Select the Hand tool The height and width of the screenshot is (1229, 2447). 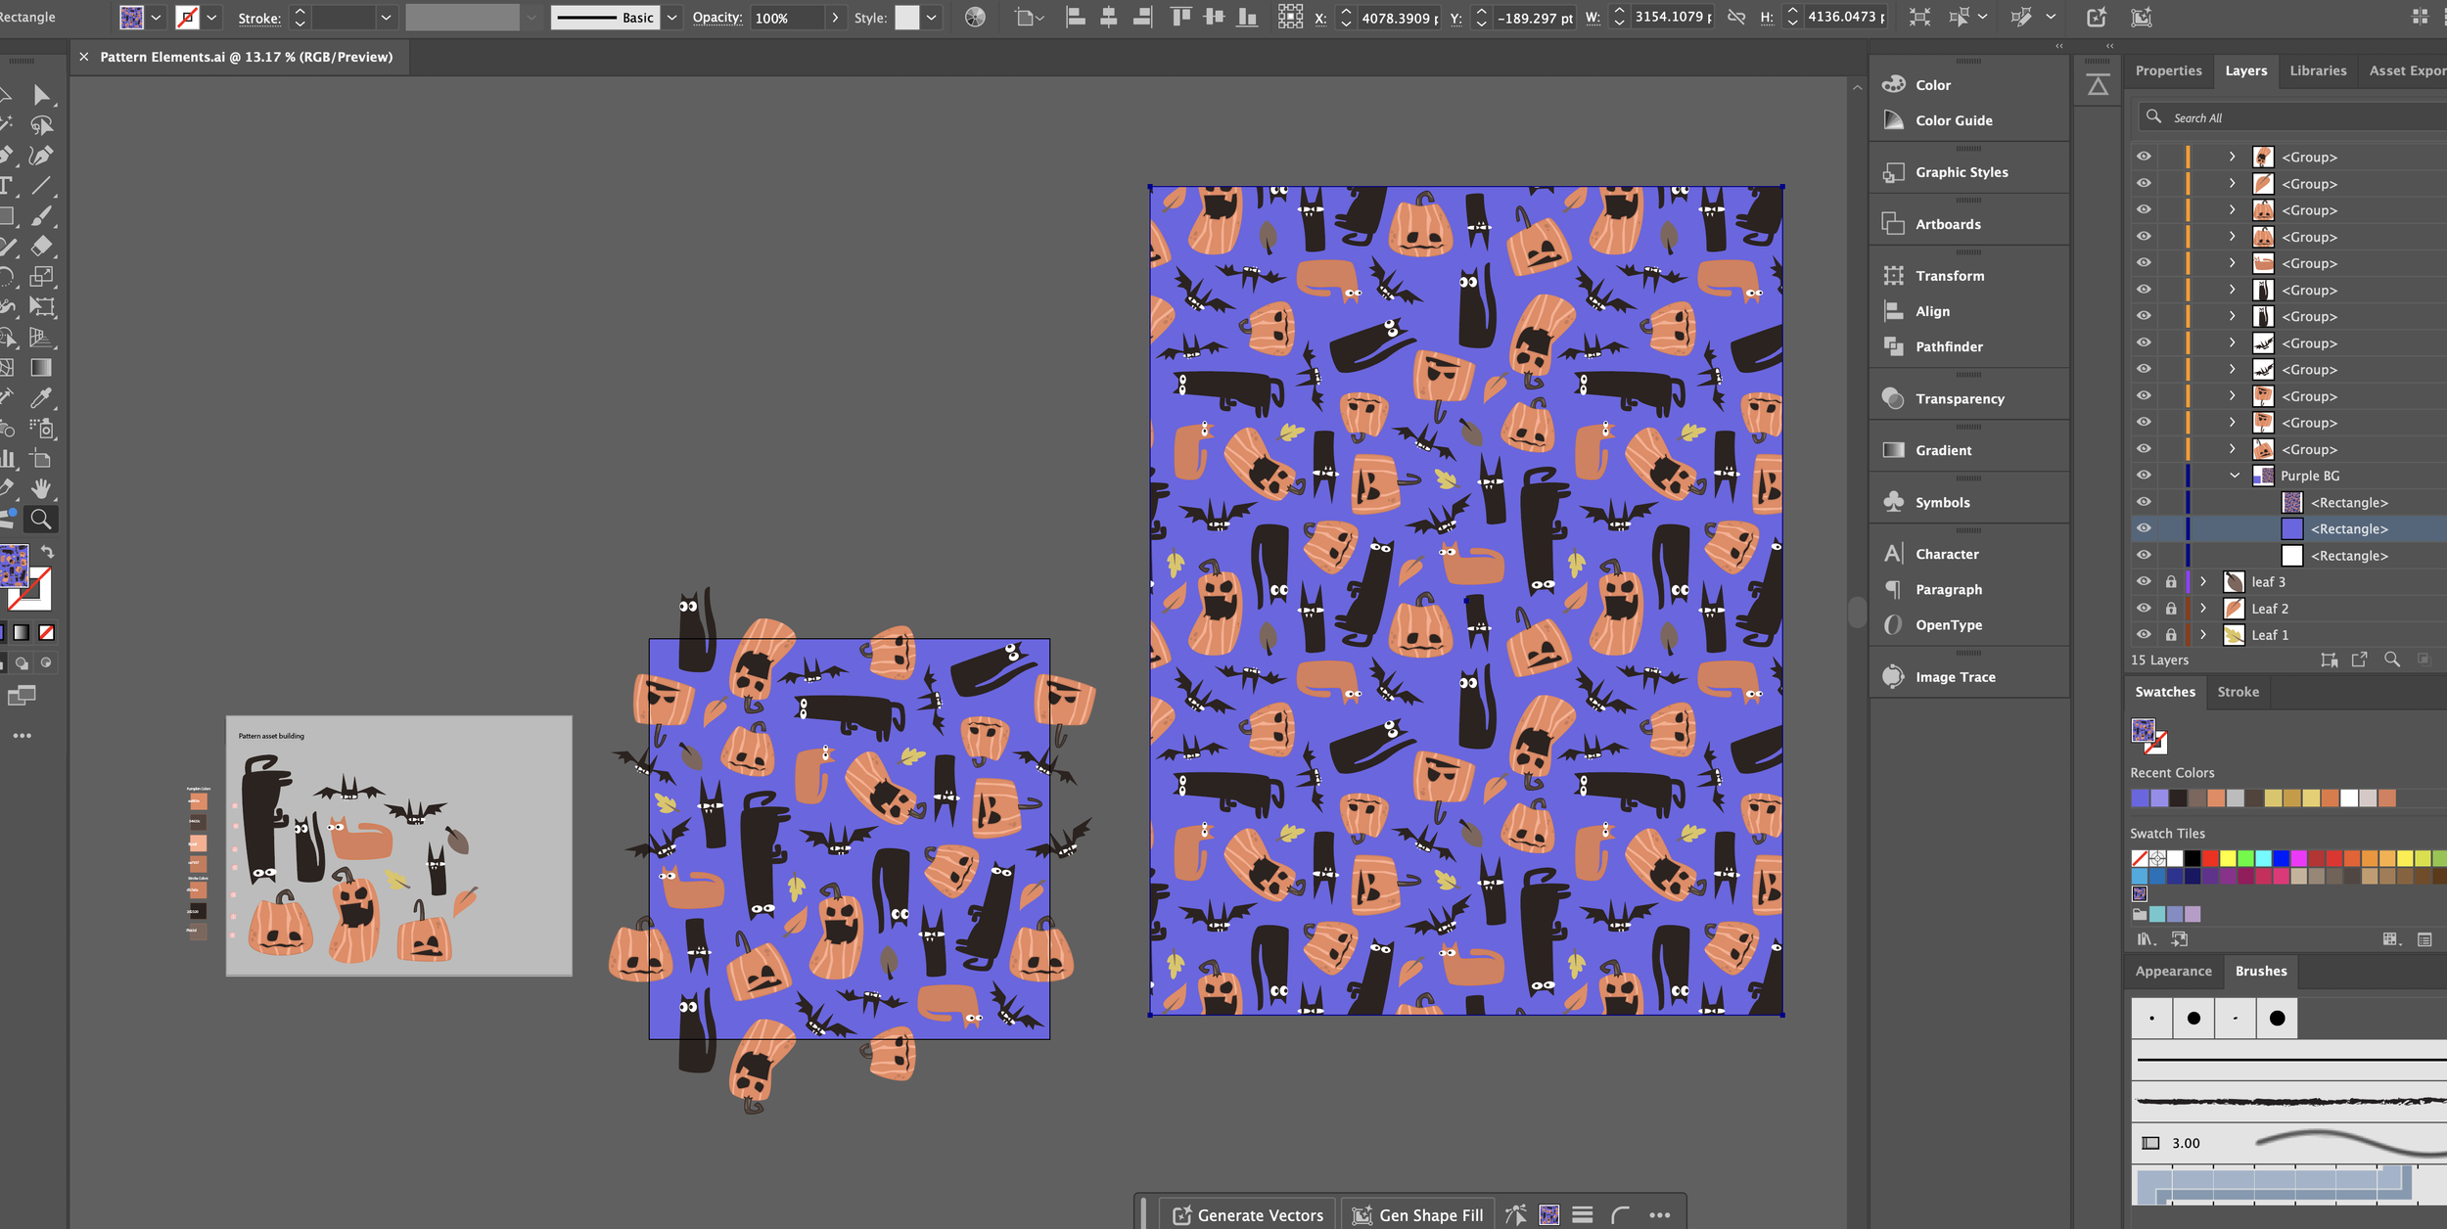coord(41,488)
